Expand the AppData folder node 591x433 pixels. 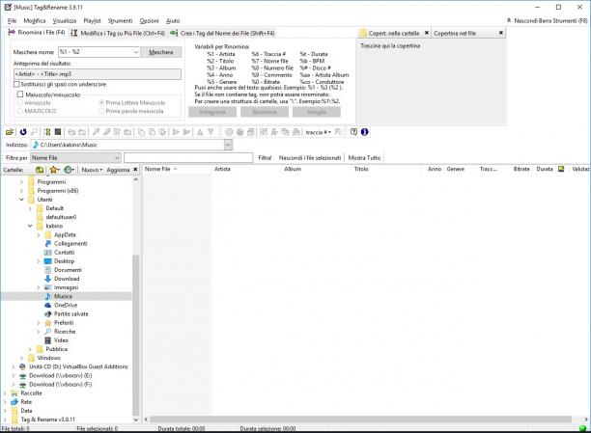point(38,235)
